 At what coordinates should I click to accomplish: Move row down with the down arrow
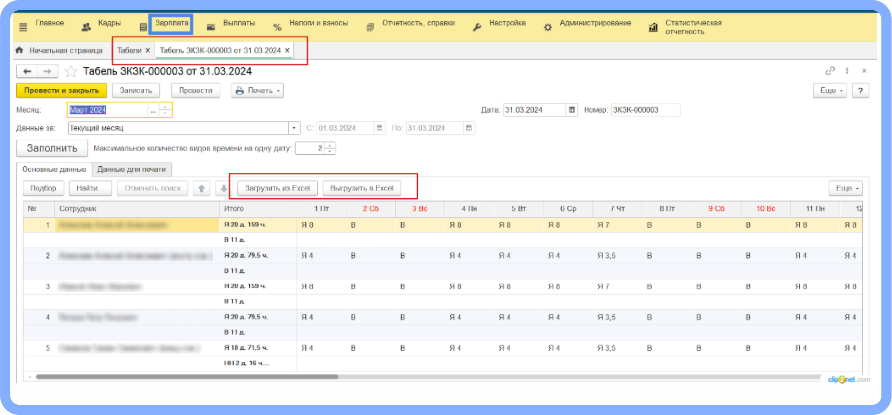pyautogui.click(x=223, y=189)
